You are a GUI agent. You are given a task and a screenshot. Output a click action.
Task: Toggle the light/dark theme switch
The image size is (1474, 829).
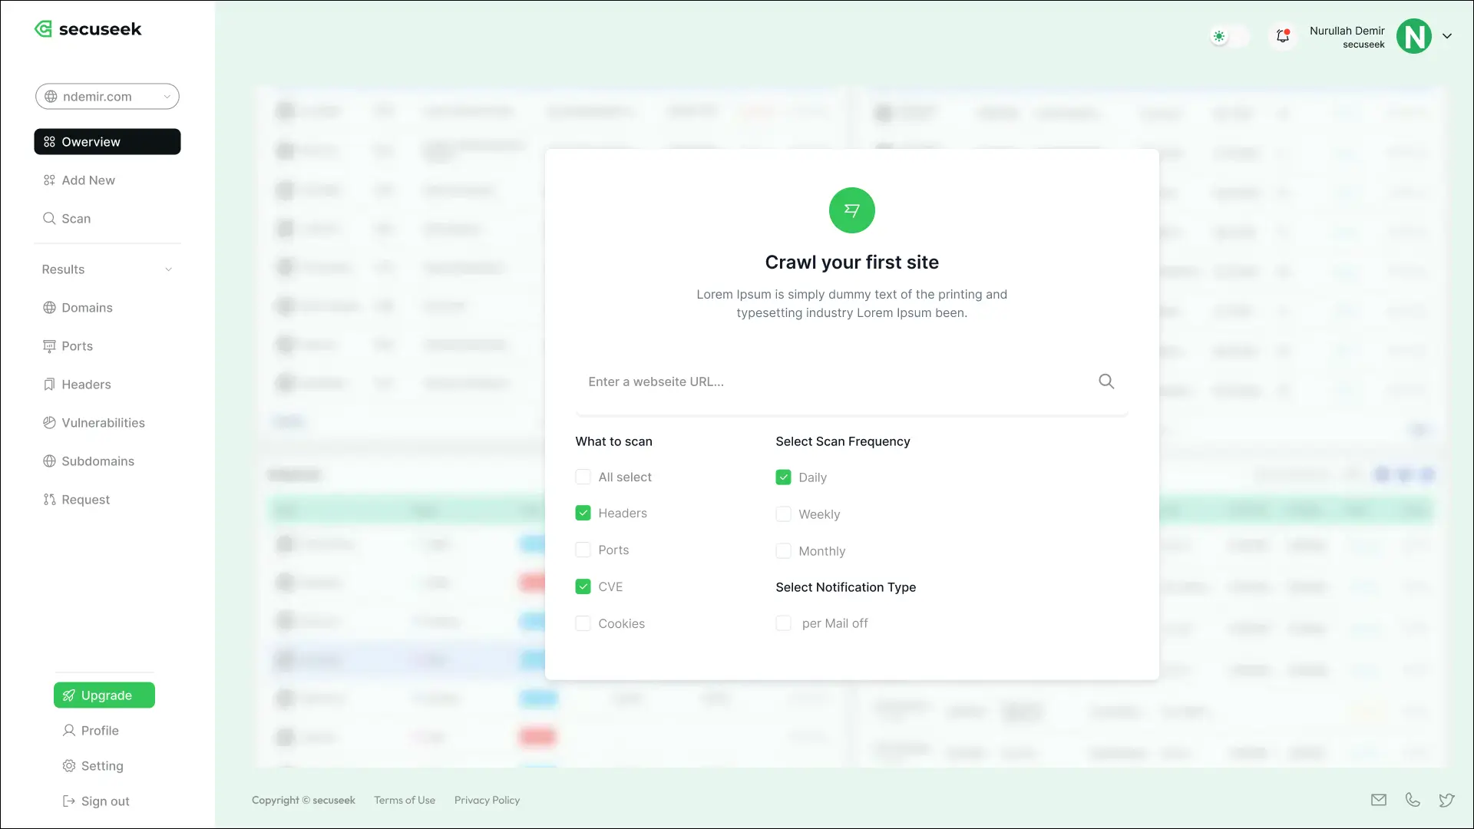pyautogui.click(x=1228, y=36)
